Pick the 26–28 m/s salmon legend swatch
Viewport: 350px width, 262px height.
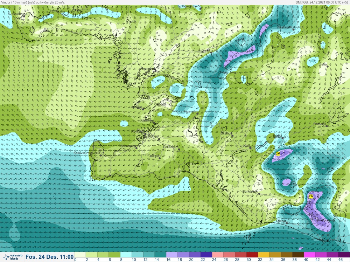click(230, 255)
